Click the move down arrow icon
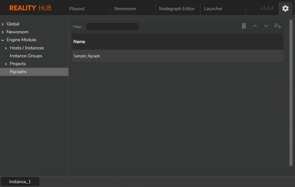This screenshot has width=295, height=187. coord(266,26)
